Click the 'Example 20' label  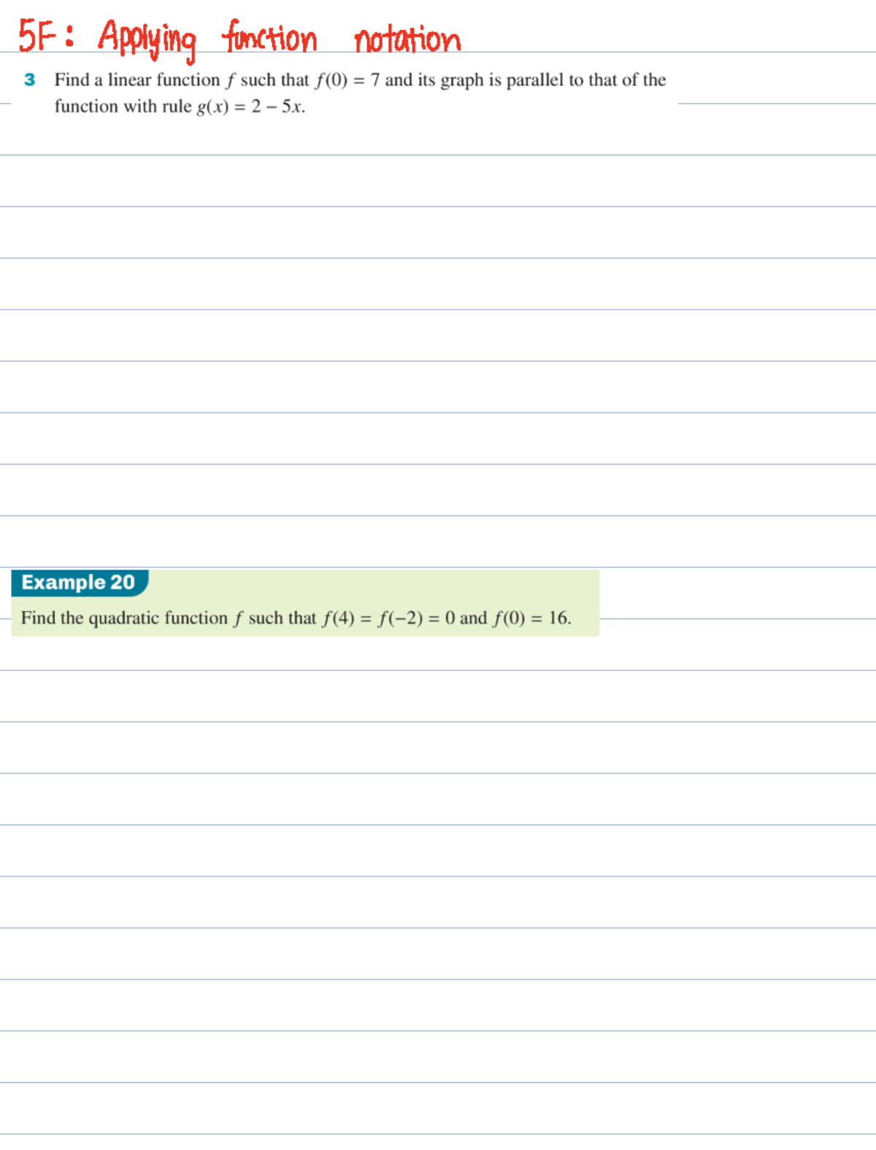[78, 582]
